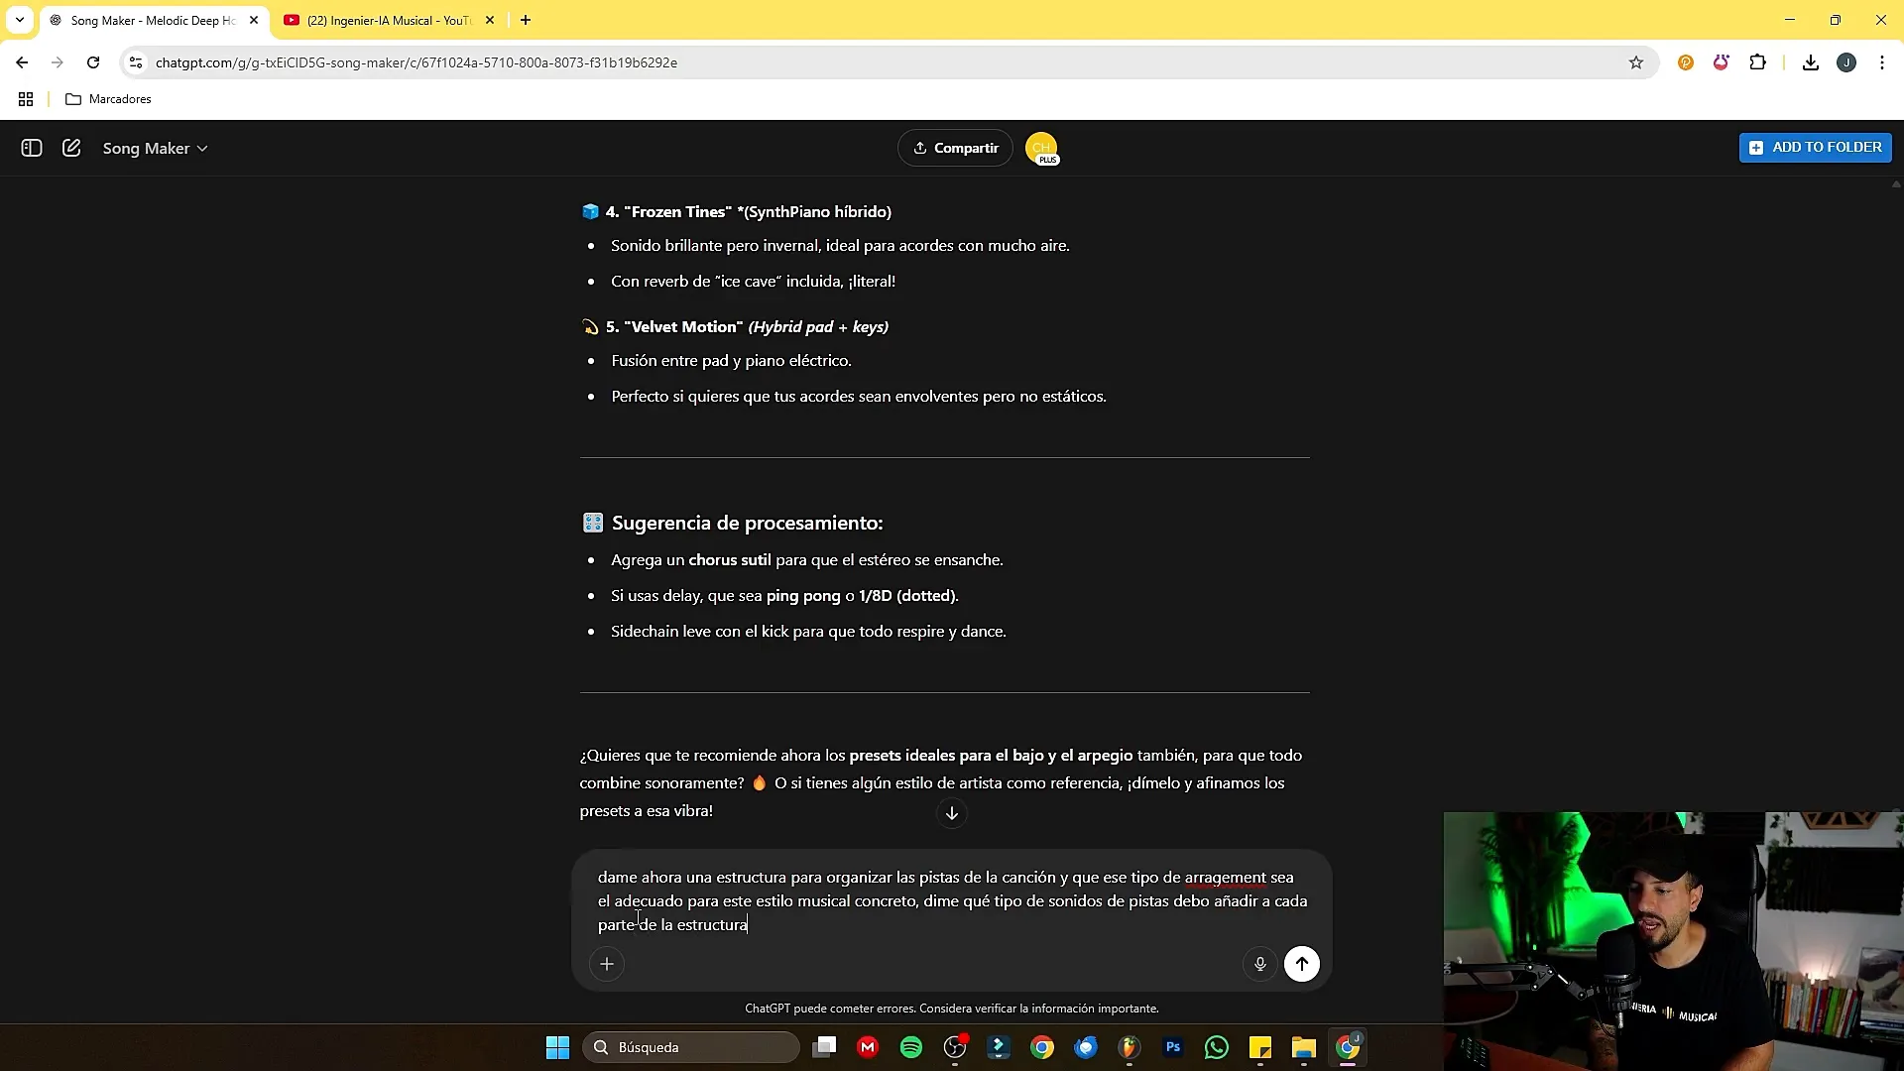Bookmark this page with the star
Viewport: 1904px width, 1071px height.
(x=1636, y=62)
